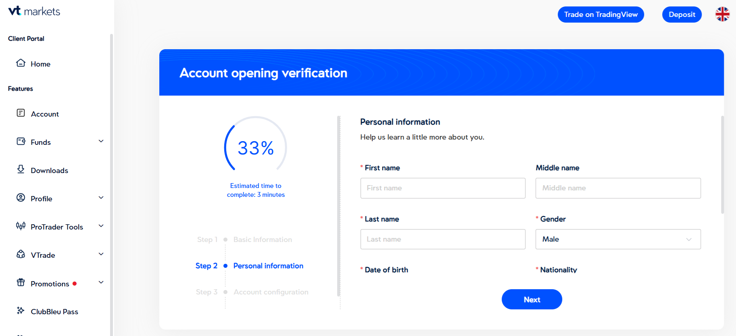Click the Downloads arrow icon

click(21, 169)
